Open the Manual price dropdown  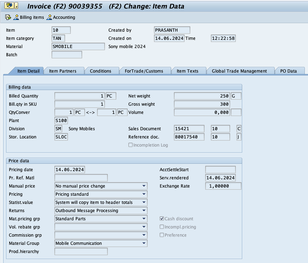pos(143,186)
